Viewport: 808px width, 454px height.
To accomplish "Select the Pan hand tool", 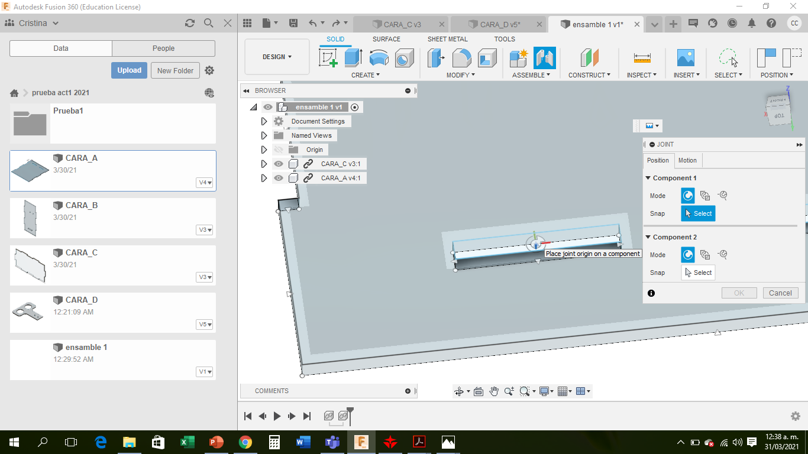I will [493, 391].
